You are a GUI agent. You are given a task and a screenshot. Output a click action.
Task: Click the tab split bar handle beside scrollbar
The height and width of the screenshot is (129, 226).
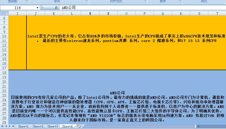pyautogui.click(x=195, y=126)
